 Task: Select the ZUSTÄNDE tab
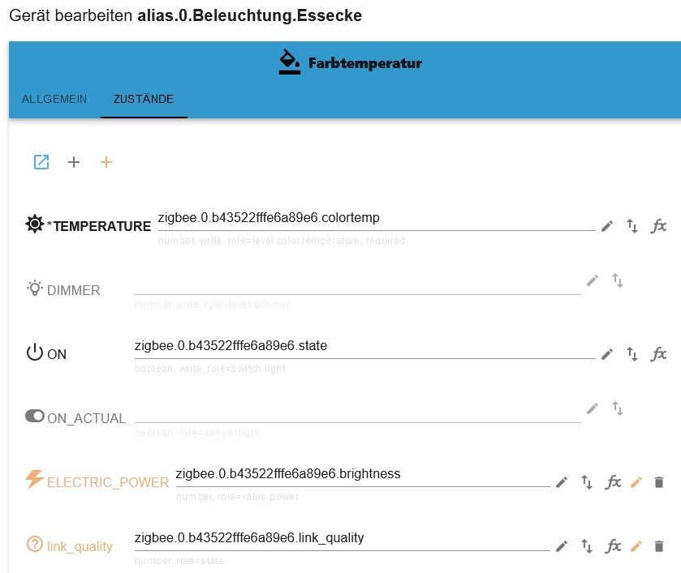pos(144,99)
